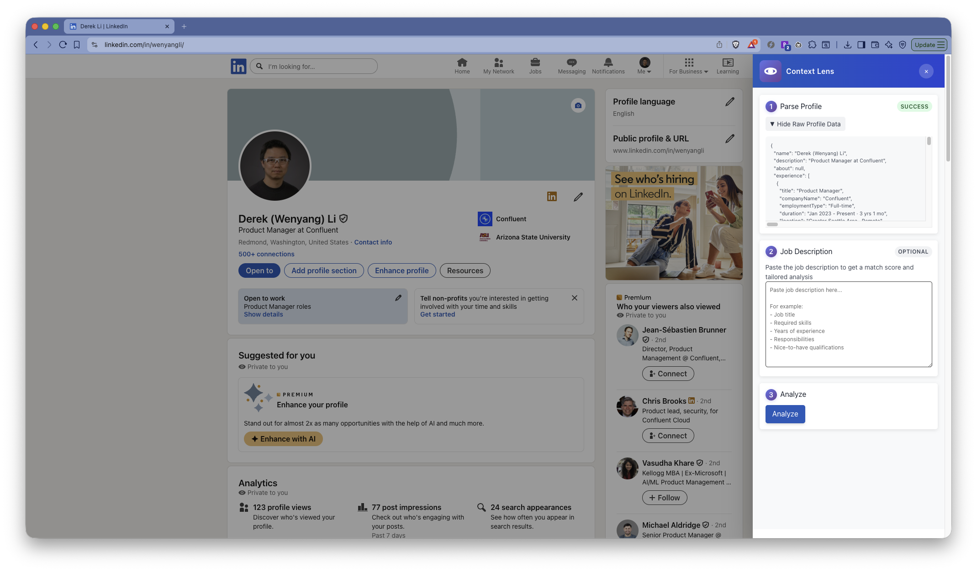
Task: Open Contact info link
Action: [373, 242]
